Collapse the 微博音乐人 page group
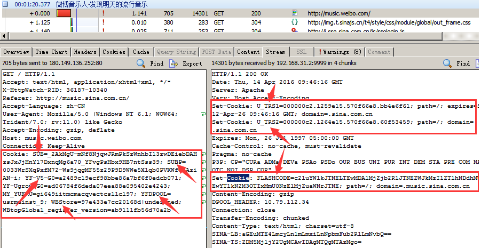This screenshot has height=248, width=481. point(4,4)
